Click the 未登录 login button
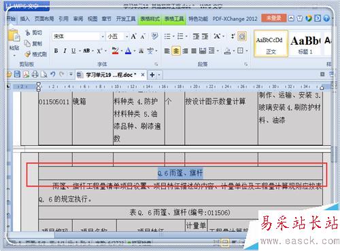The image size is (340, 251). [x=273, y=18]
